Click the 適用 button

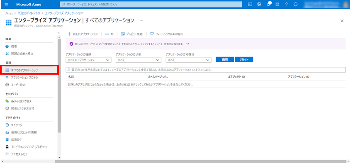[x=225, y=60]
